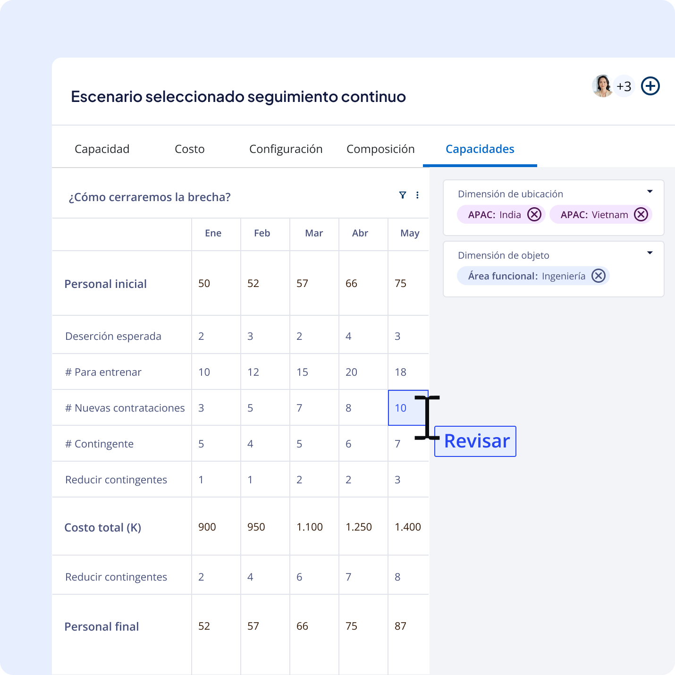Click the +3 additional users badge
The height and width of the screenshot is (675, 675).
coord(624,86)
